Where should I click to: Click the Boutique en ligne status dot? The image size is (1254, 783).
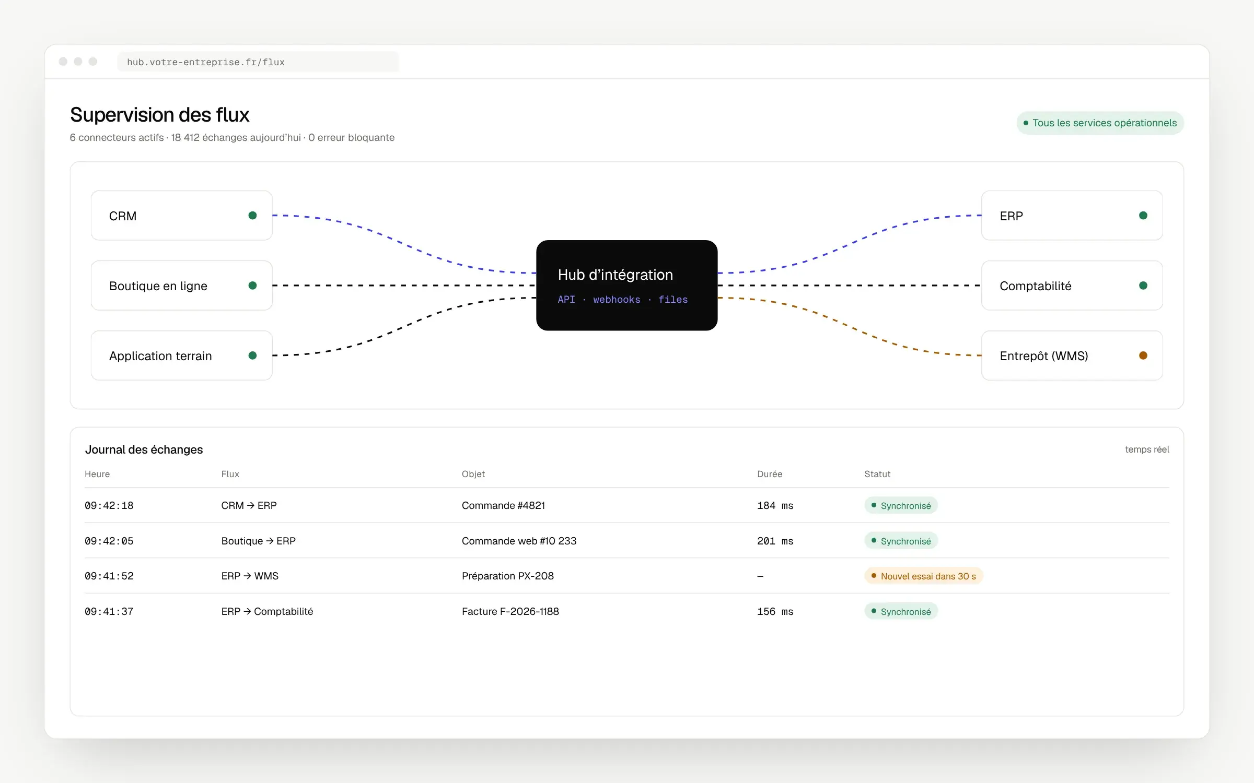252,286
